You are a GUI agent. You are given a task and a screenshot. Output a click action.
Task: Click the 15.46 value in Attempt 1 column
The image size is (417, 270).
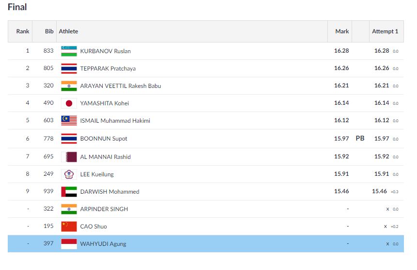[x=379, y=191]
